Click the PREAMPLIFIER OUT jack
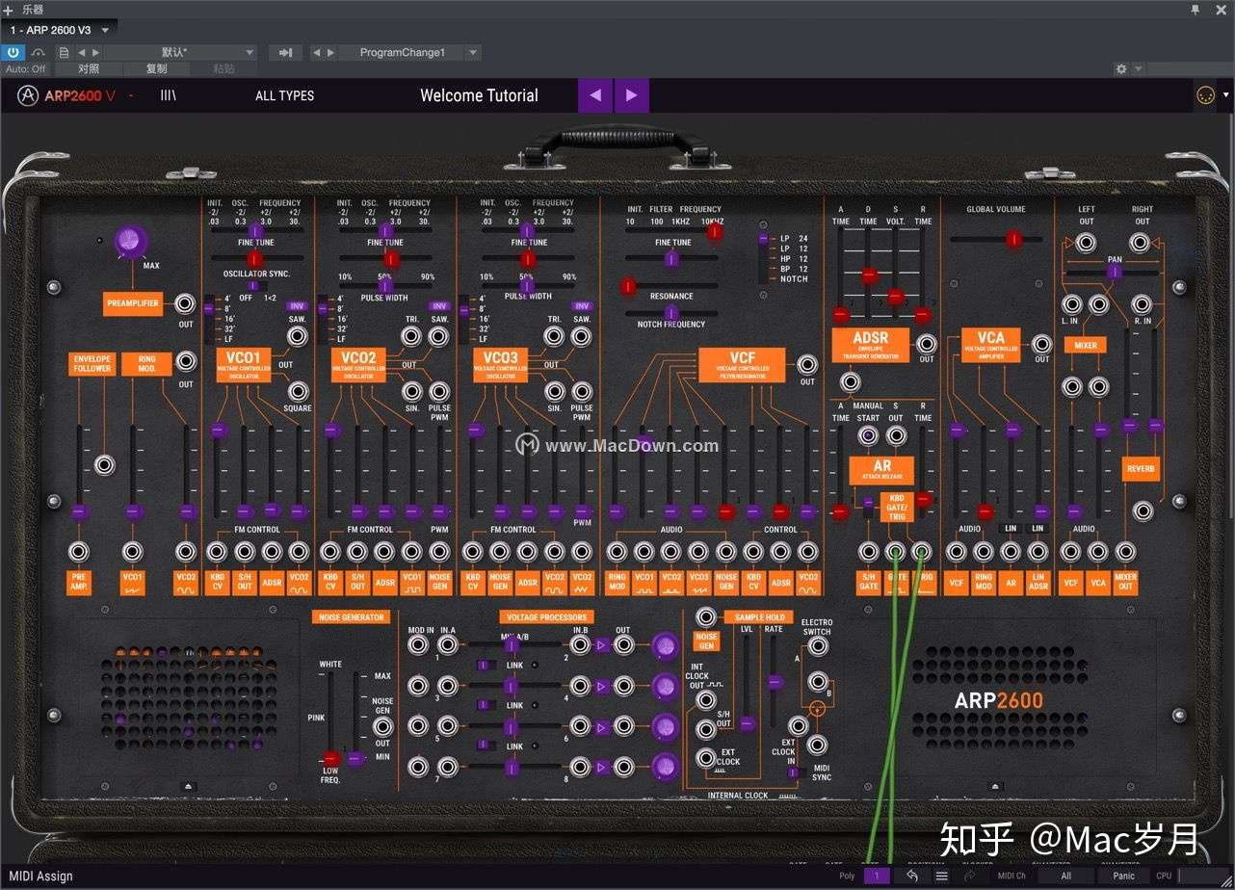 pos(186,303)
